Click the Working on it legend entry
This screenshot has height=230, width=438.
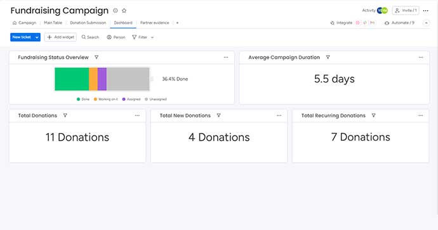[106, 99]
